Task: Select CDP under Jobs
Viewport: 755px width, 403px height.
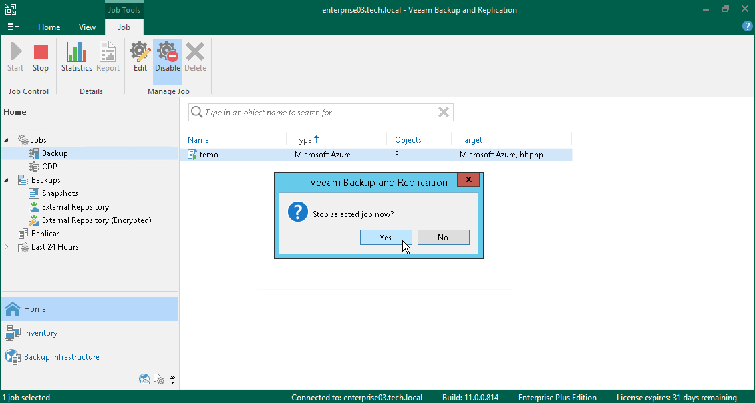Action: (49, 167)
